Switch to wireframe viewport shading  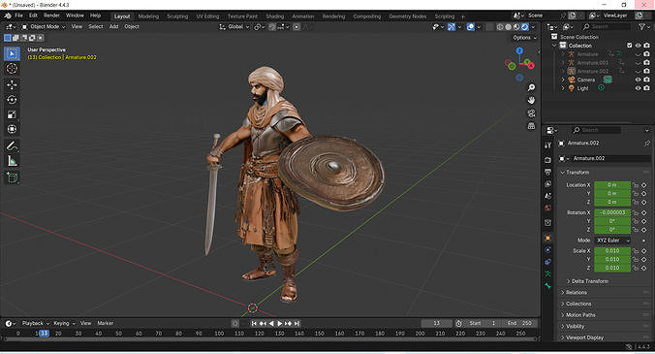(x=500, y=27)
